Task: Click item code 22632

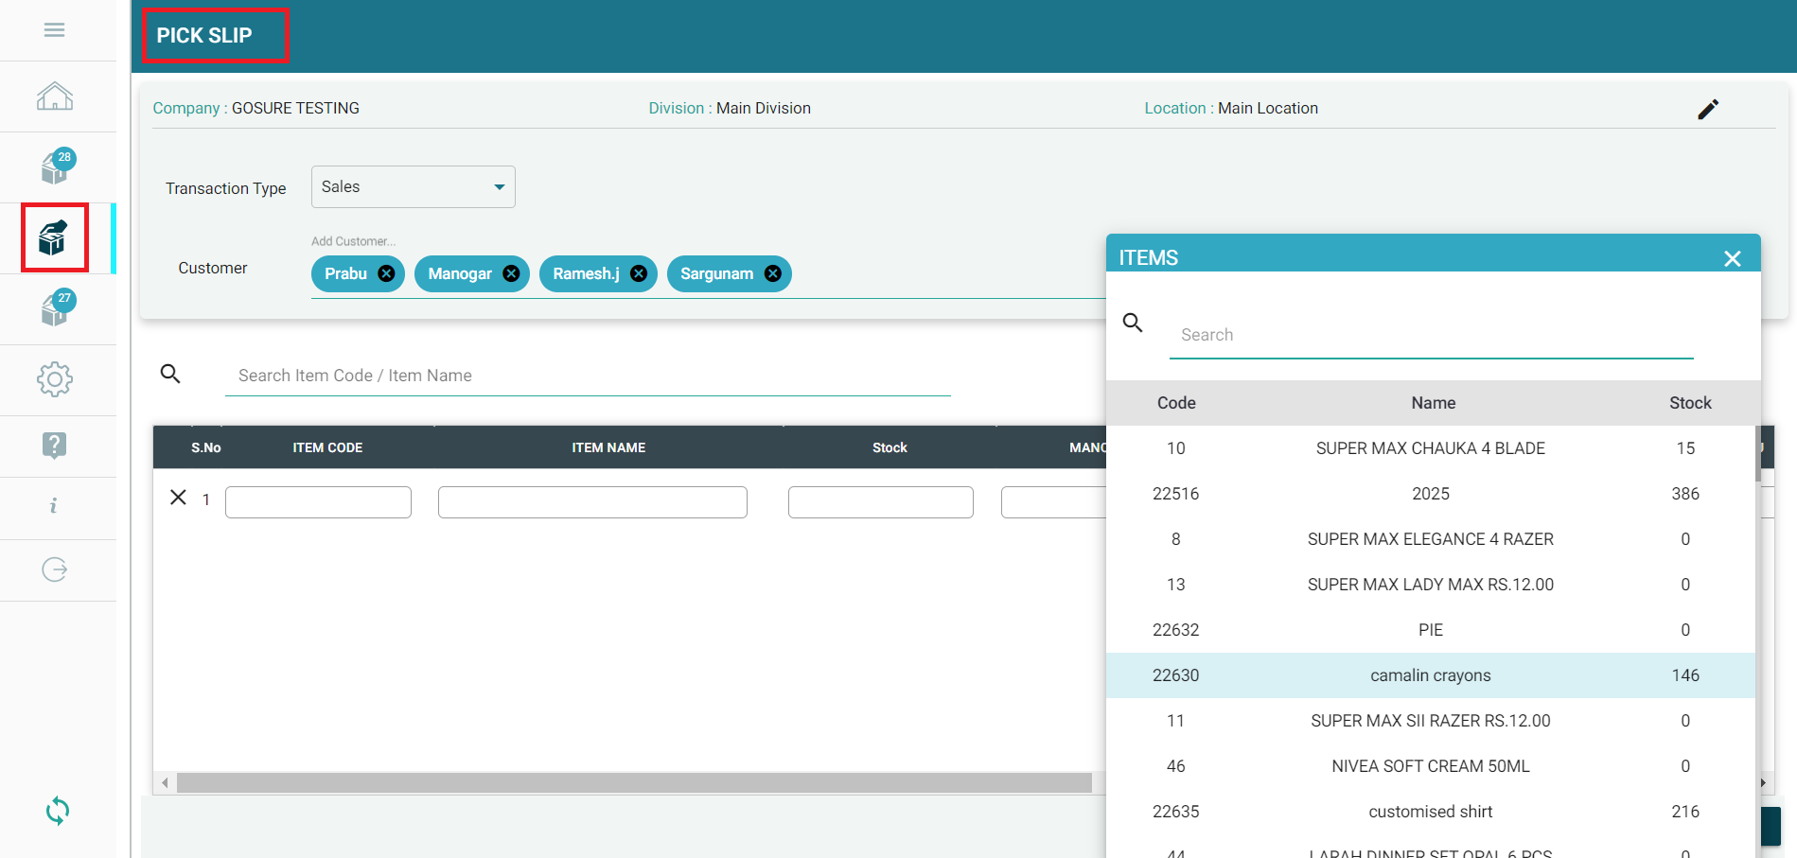Action: 1176,630
